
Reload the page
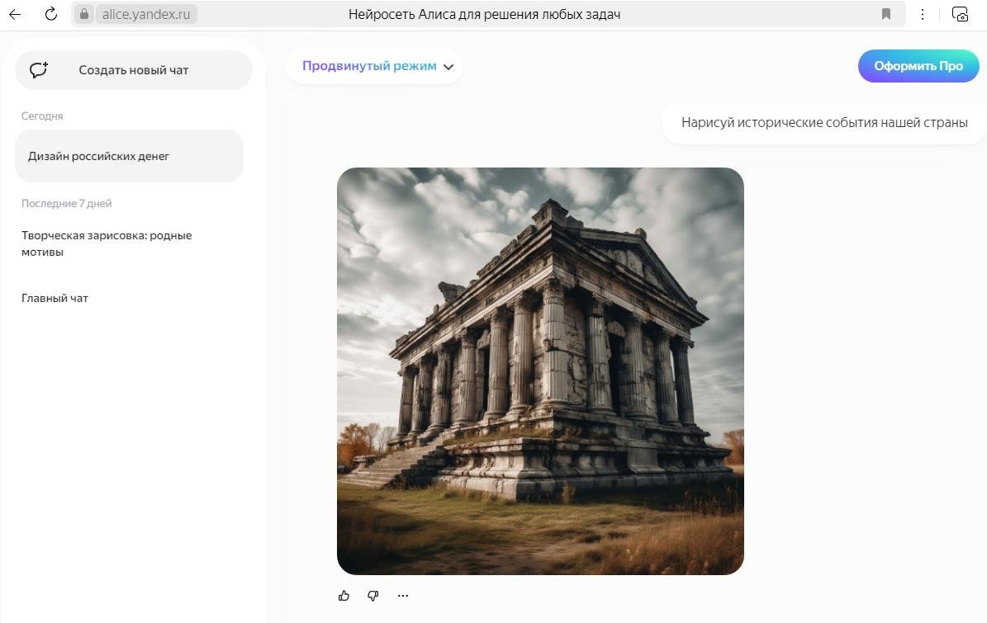tap(51, 14)
